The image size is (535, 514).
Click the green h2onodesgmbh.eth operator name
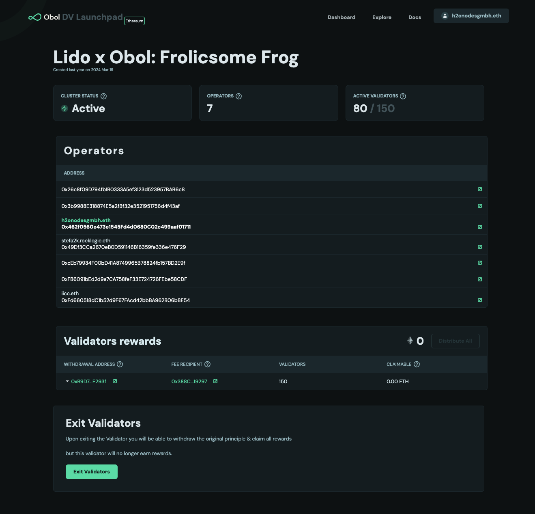pos(86,220)
